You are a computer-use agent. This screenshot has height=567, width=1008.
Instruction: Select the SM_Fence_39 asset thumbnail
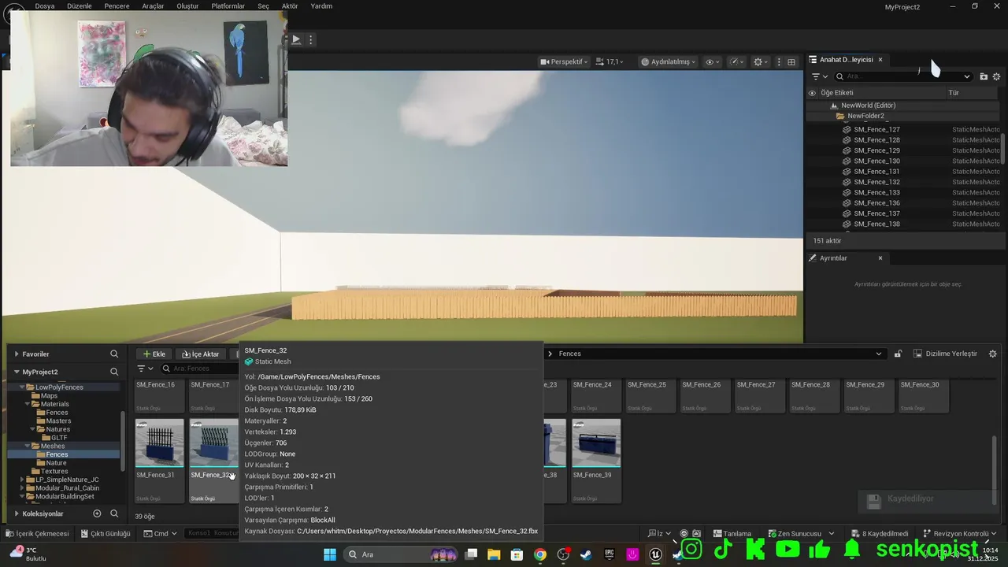[596, 443]
